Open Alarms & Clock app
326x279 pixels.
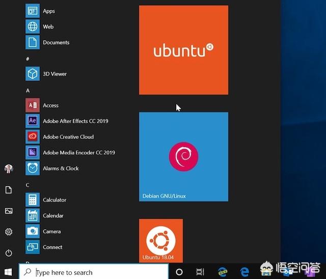coord(61,169)
